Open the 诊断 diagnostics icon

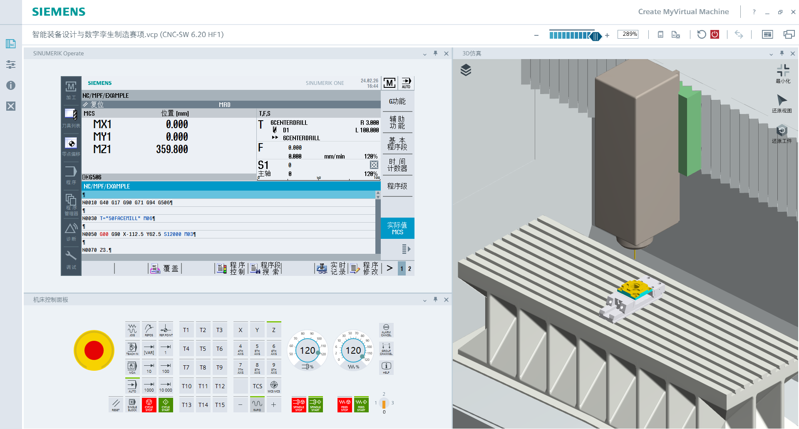coord(71,232)
